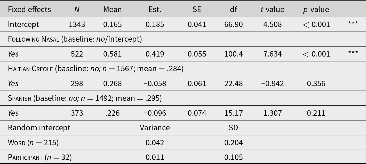Click the 'Random intercept' label
366x164 pixels.
(39, 128)
